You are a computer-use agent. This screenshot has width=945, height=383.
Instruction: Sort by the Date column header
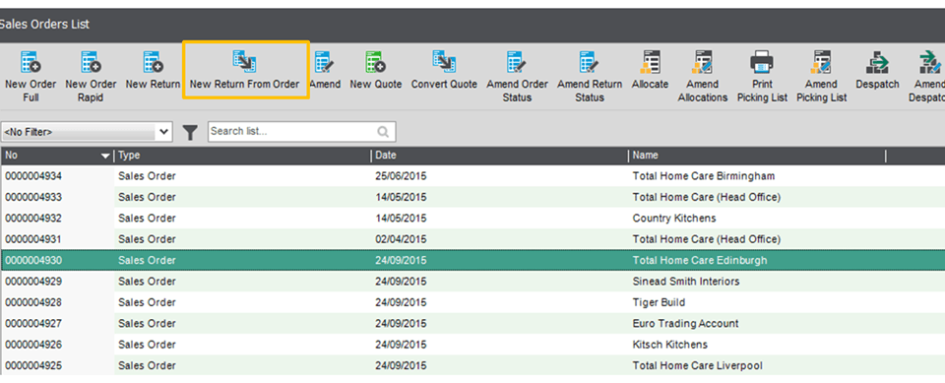pyautogui.click(x=498, y=156)
